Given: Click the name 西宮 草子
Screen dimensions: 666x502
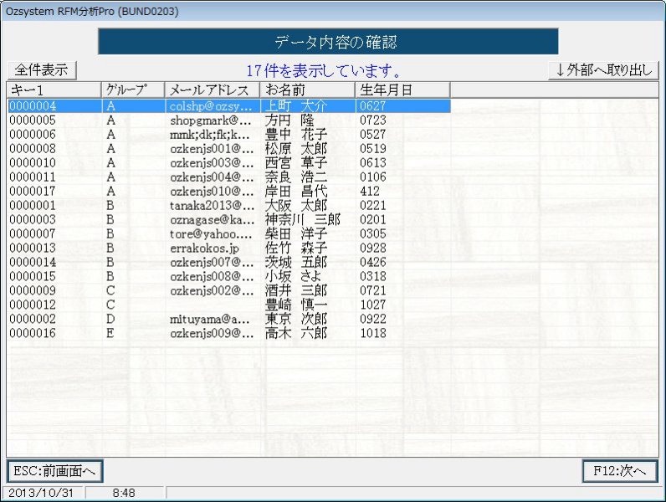Looking at the screenshot, I should [x=296, y=162].
